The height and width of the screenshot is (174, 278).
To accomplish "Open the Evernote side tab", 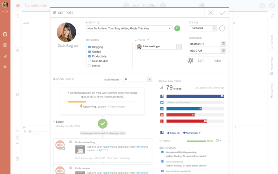I will (272, 90).
